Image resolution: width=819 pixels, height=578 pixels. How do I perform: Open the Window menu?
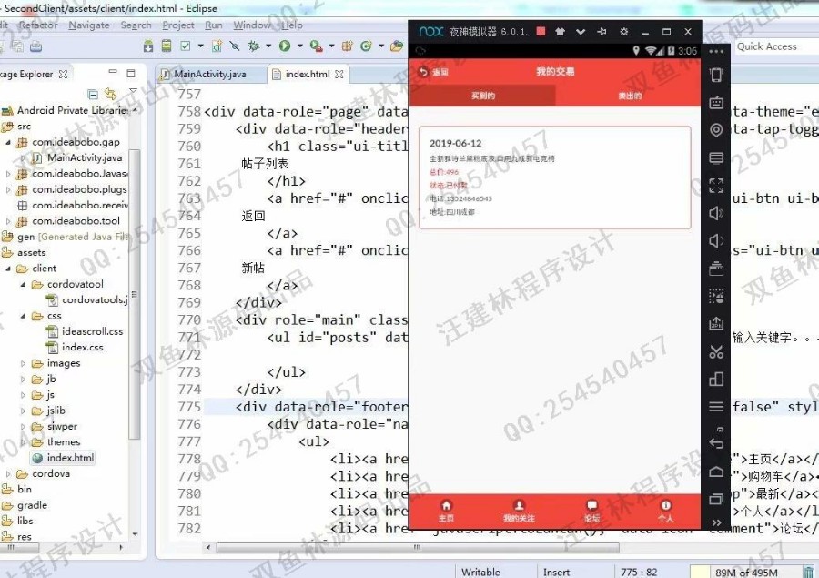252,25
